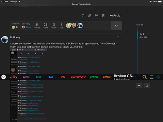Viewport: 163px width, 122px height.
Task: Bookmark this post
Action: point(103,16)
